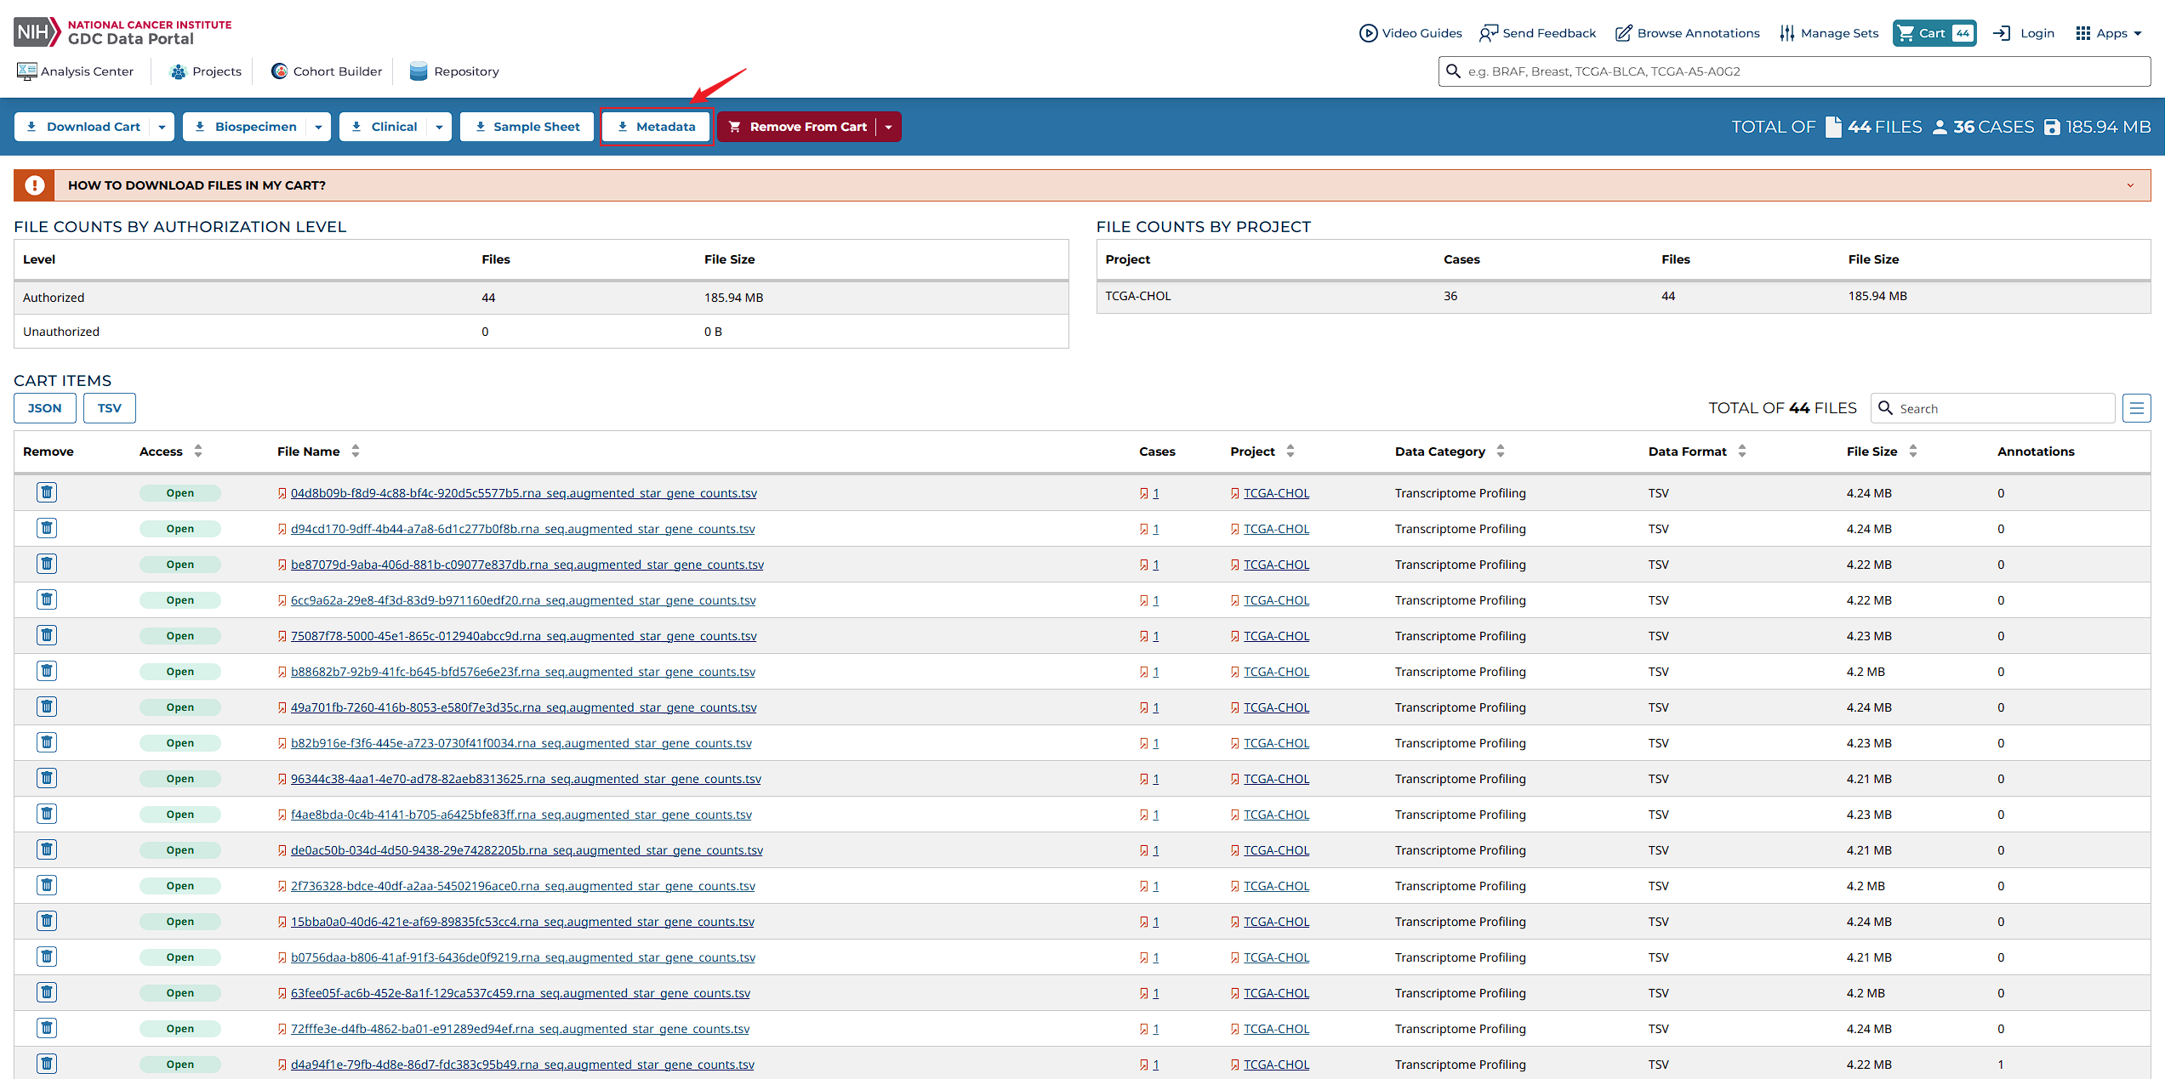This screenshot has height=1079, width=2165.
Task: Click the Authorized level row
Action: click(x=541, y=298)
